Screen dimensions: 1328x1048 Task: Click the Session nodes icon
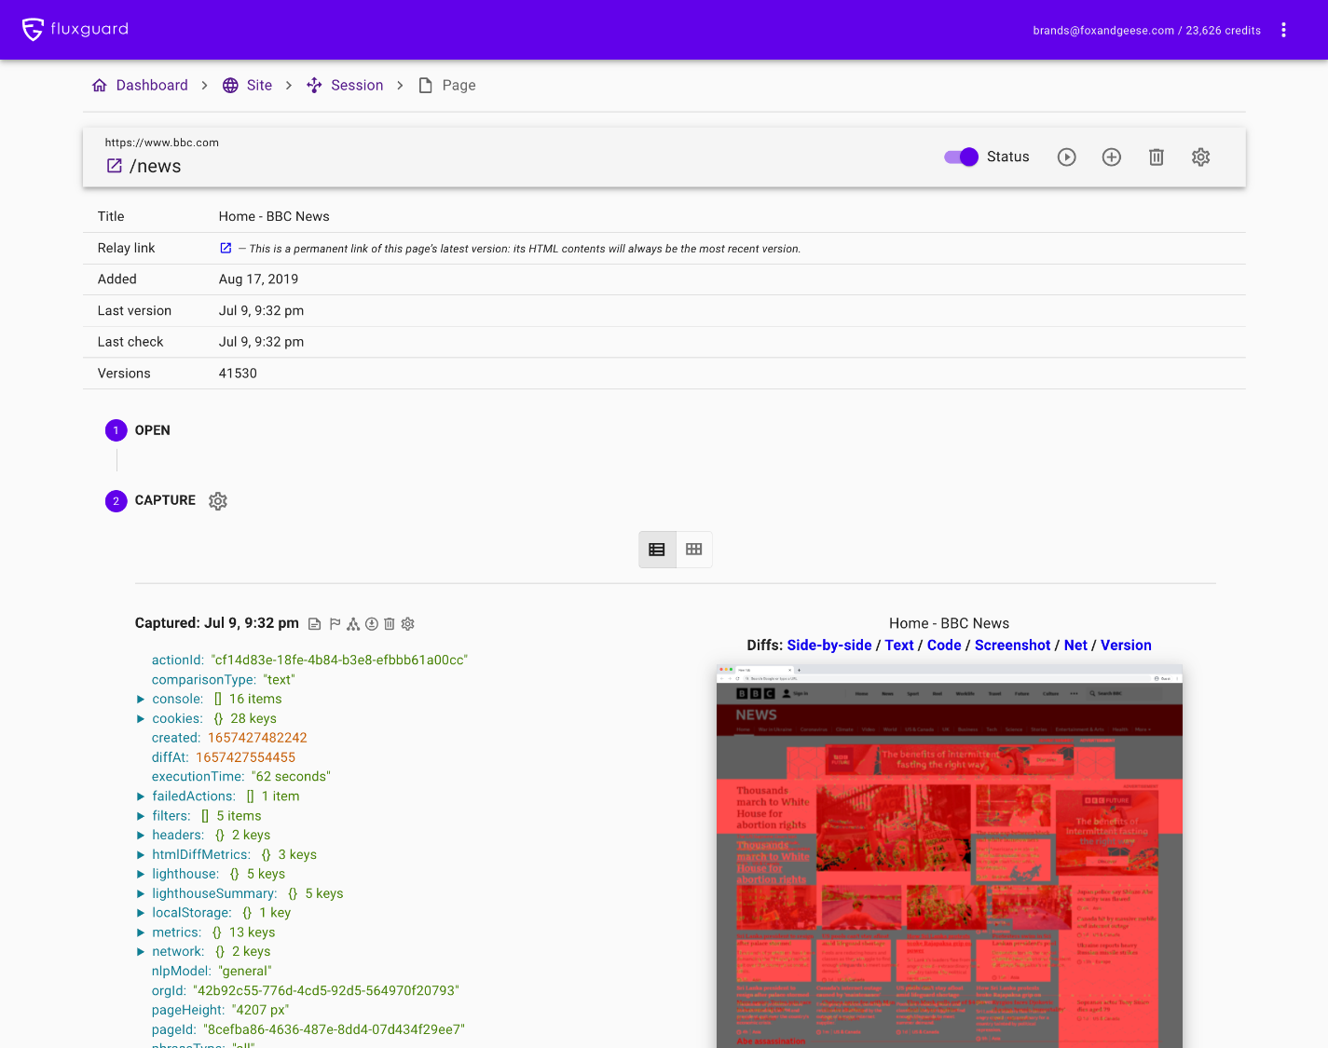pyautogui.click(x=314, y=85)
